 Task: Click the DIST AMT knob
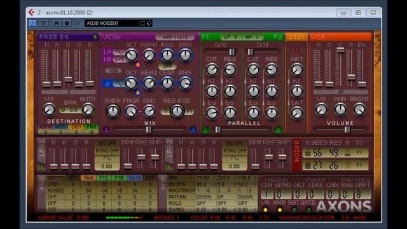tap(297, 69)
